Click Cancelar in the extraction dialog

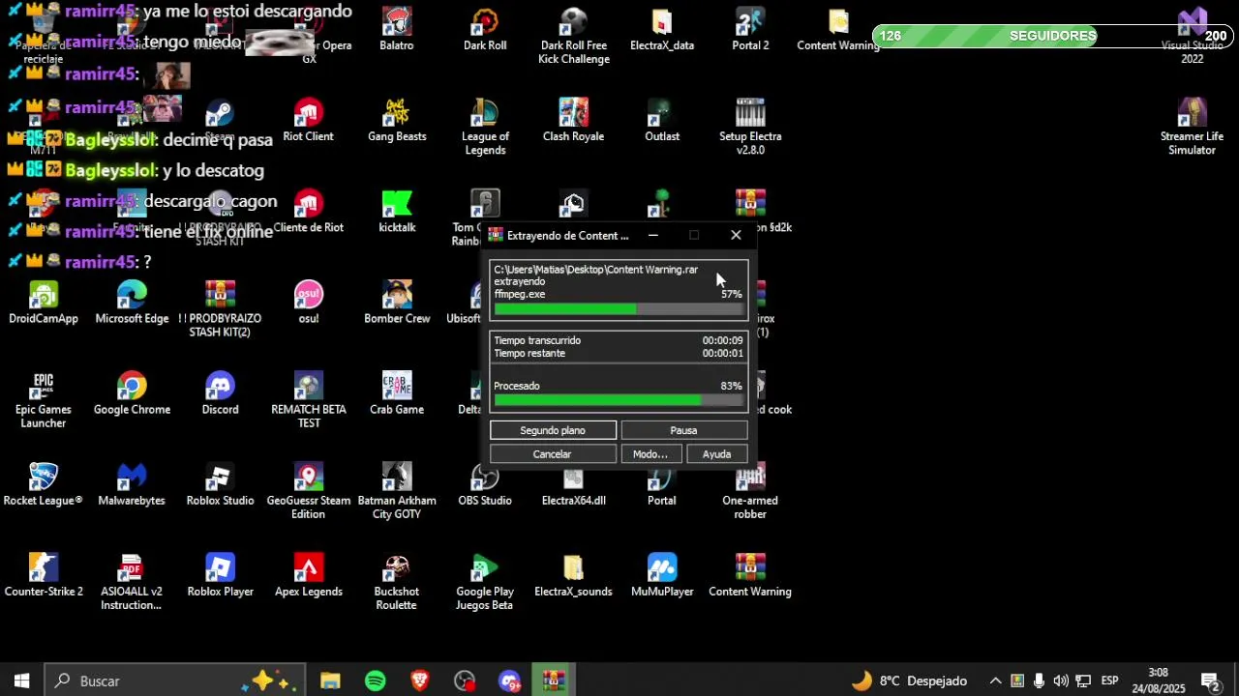click(x=552, y=454)
